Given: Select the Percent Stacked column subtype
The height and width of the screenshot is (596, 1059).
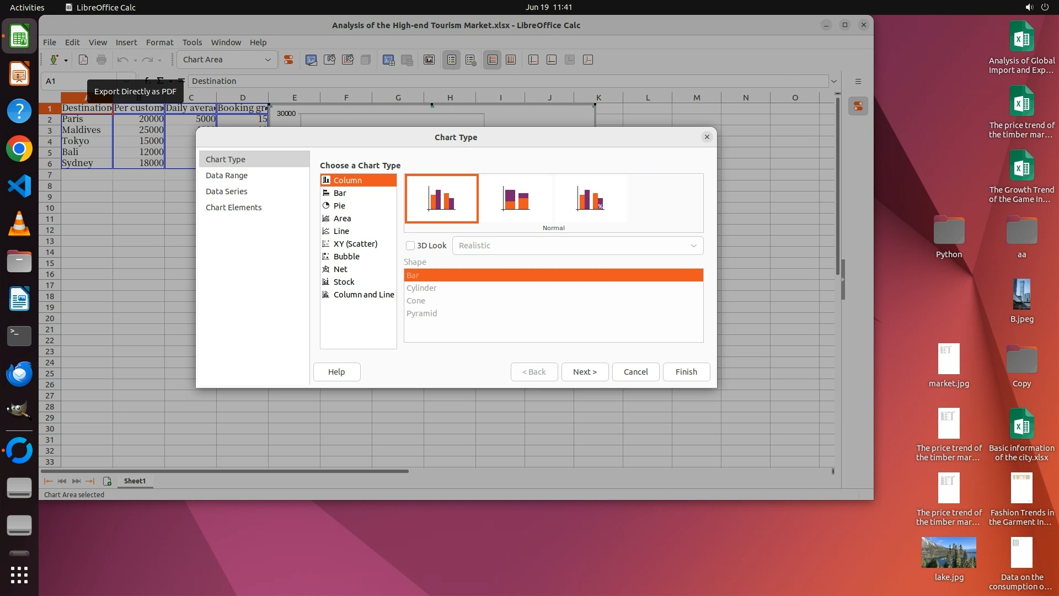Looking at the screenshot, I should [590, 199].
